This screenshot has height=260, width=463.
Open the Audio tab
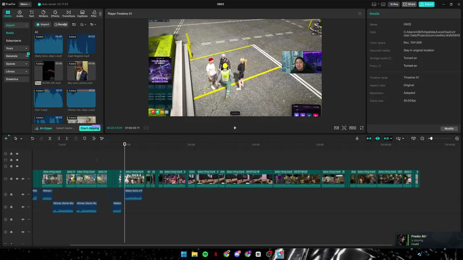point(20,14)
